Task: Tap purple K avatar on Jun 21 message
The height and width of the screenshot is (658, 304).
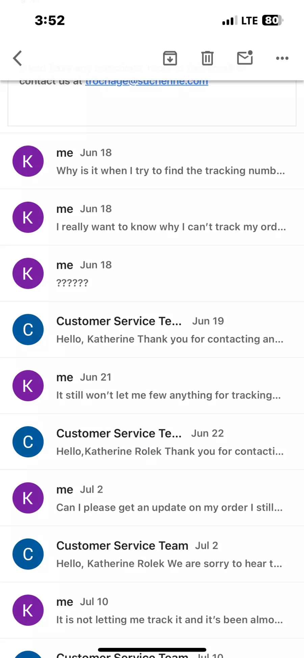Action: coord(28,385)
